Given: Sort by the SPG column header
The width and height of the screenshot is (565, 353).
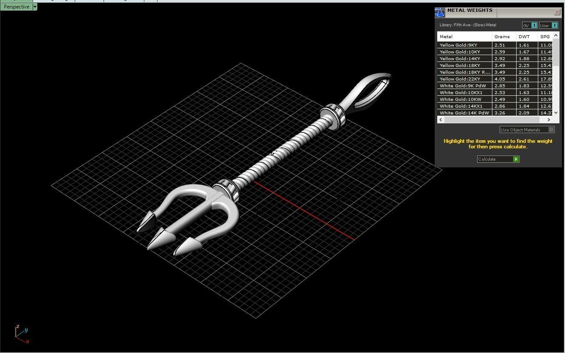Looking at the screenshot, I should pyautogui.click(x=545, y=36).
